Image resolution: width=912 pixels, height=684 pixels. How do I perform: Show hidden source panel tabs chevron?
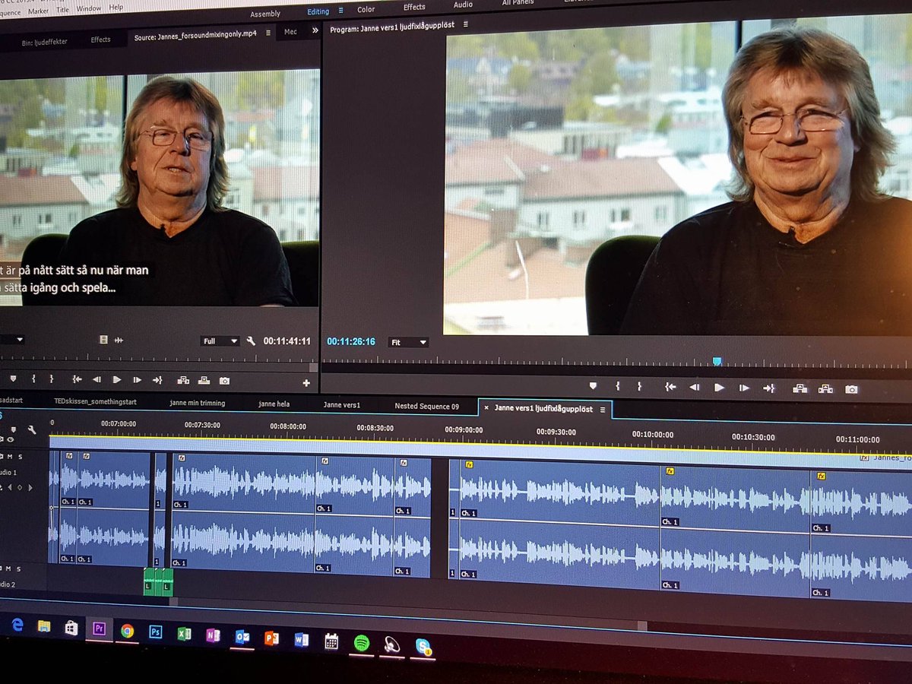pos(315,31)
